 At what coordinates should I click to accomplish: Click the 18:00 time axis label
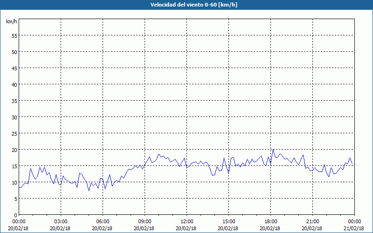coord(271,222)
